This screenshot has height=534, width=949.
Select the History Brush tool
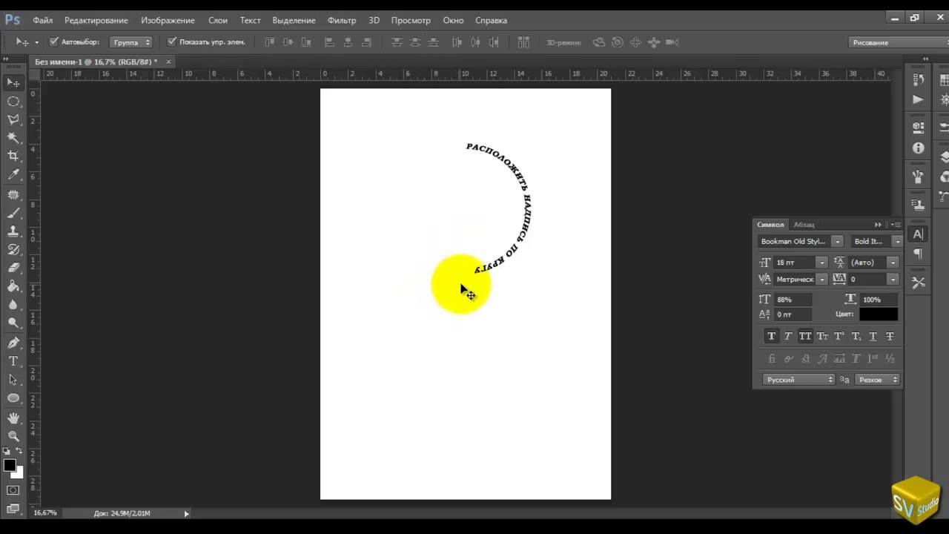pos(13,249)
